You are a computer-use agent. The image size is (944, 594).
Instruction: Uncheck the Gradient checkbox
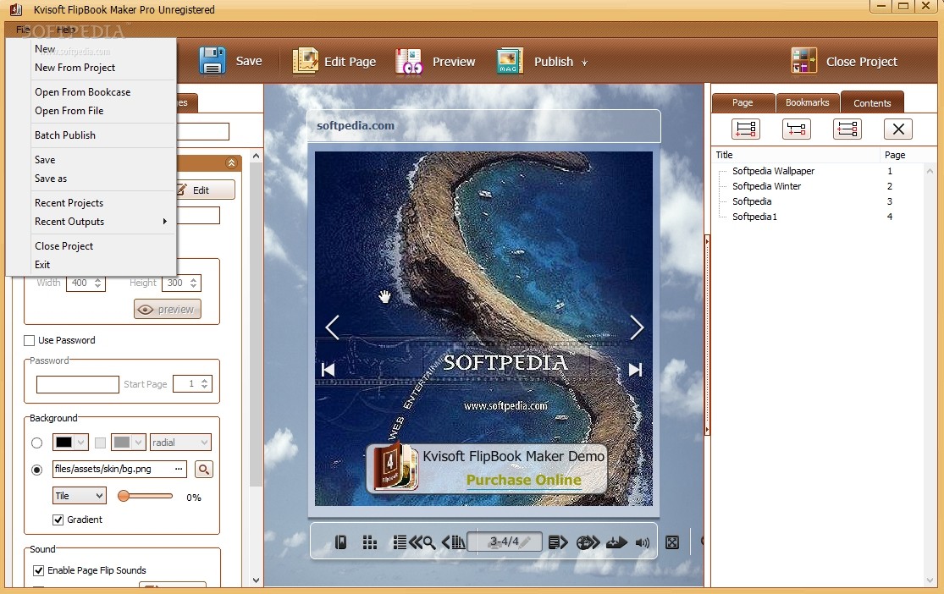click(58, 520)
